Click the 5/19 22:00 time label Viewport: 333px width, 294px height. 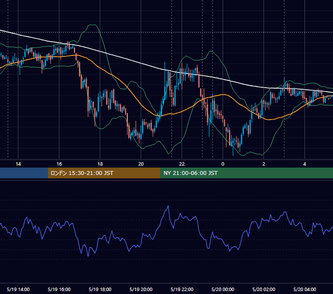(182, 289)
